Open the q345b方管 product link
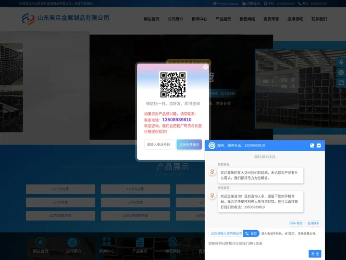Image resolution: width=346 pixels, height=260 pixels. click(135, 202)
